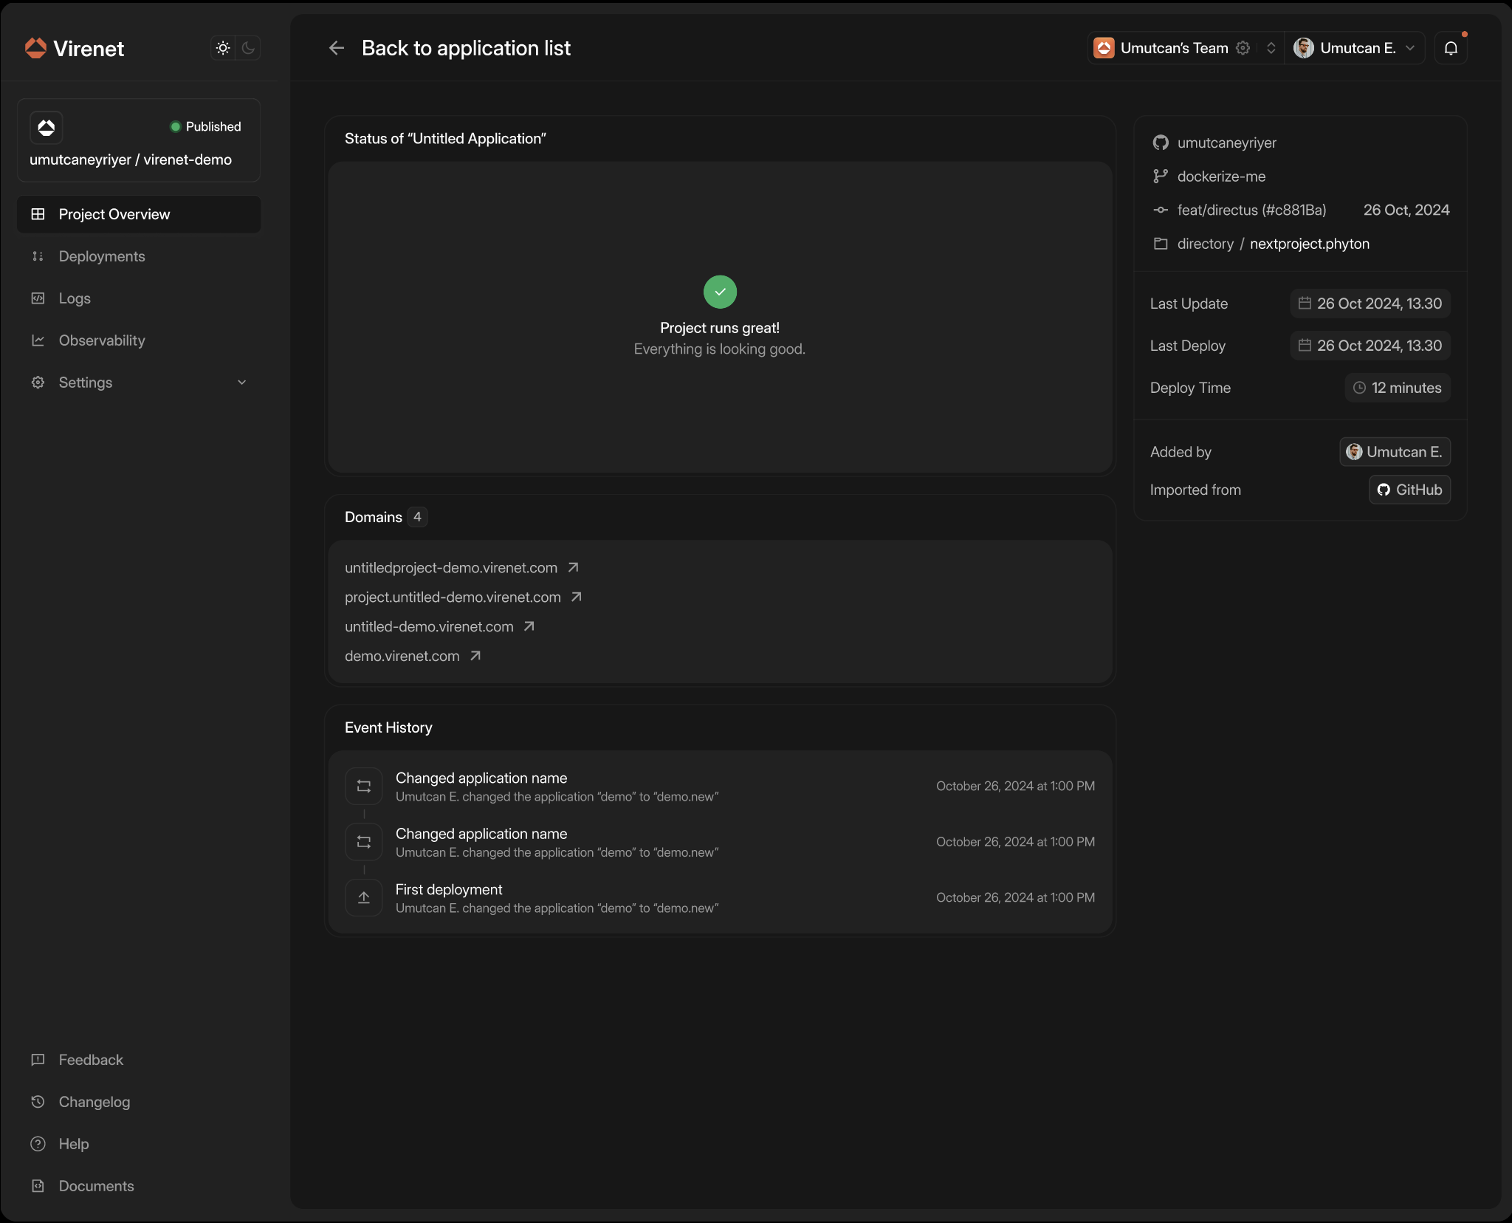Image resolution: width=1512 pixels, height=1223 pixels.
Task: Open untitled-demo.virenet.com domain link
Action: click(429, 627)
